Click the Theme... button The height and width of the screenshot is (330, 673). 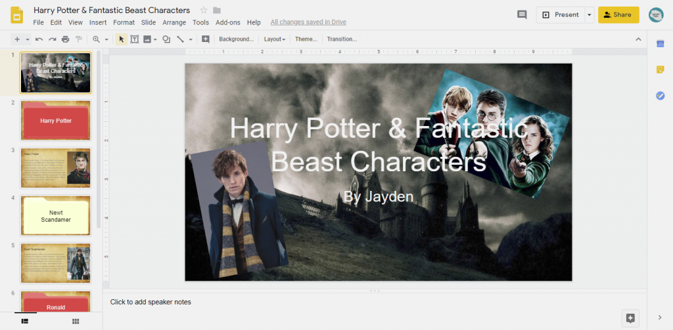click(x=306, y=39)
